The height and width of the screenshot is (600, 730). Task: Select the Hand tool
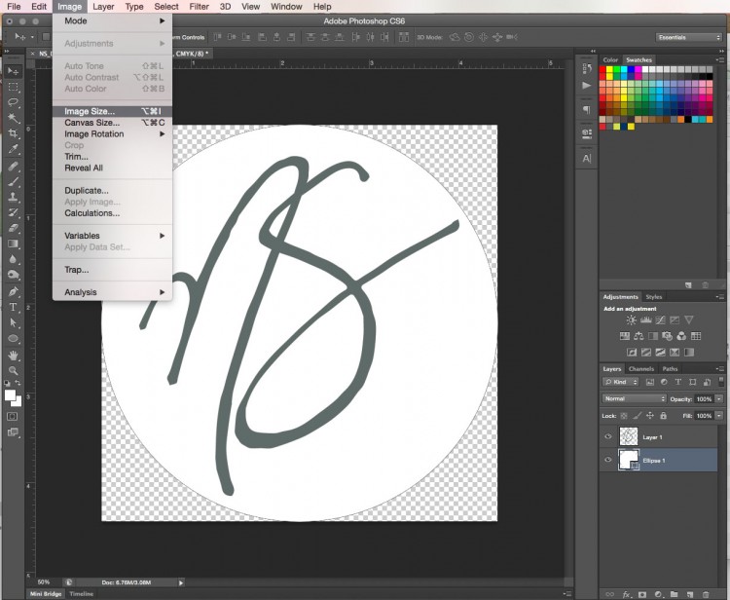pos(14,355)
